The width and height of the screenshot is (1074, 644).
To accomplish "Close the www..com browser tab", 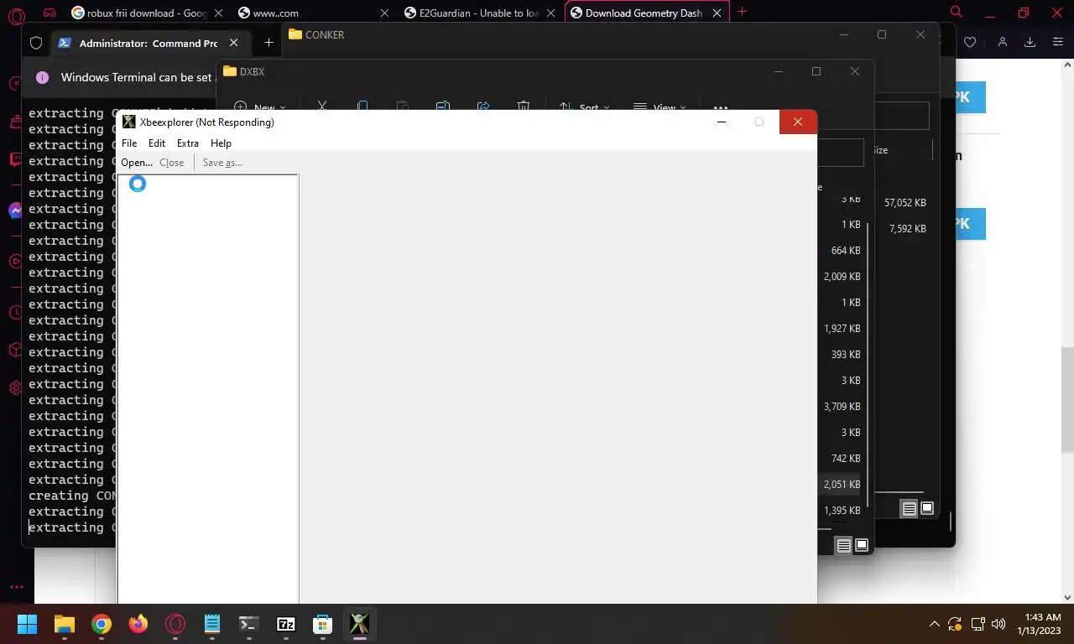I will point(384,13).
